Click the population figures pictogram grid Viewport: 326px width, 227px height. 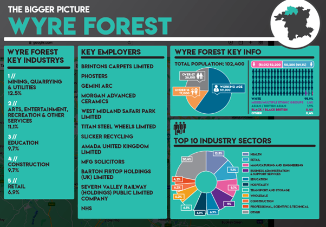[282, 82]
